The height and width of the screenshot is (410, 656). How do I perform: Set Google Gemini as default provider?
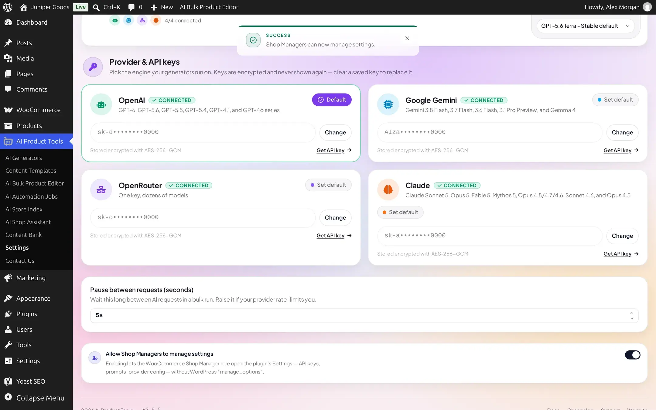615,100
